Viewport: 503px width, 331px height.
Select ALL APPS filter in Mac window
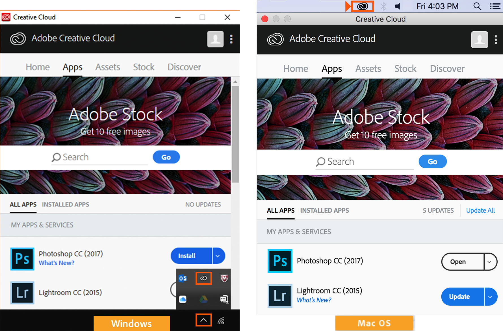click(x=281, y=210)
